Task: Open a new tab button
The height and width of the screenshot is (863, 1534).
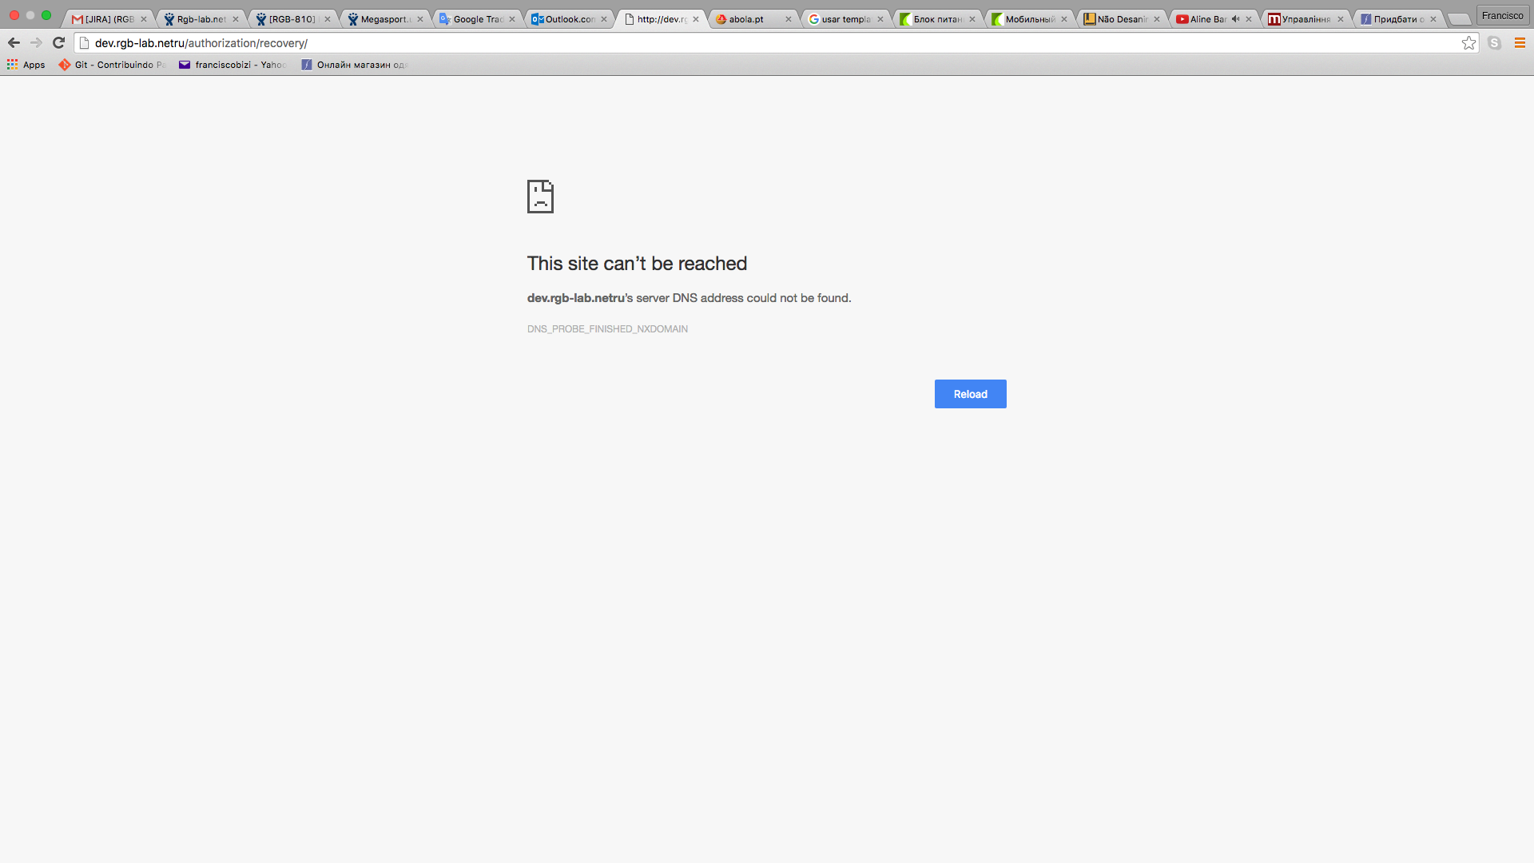Action: [x=1459, y=19]
